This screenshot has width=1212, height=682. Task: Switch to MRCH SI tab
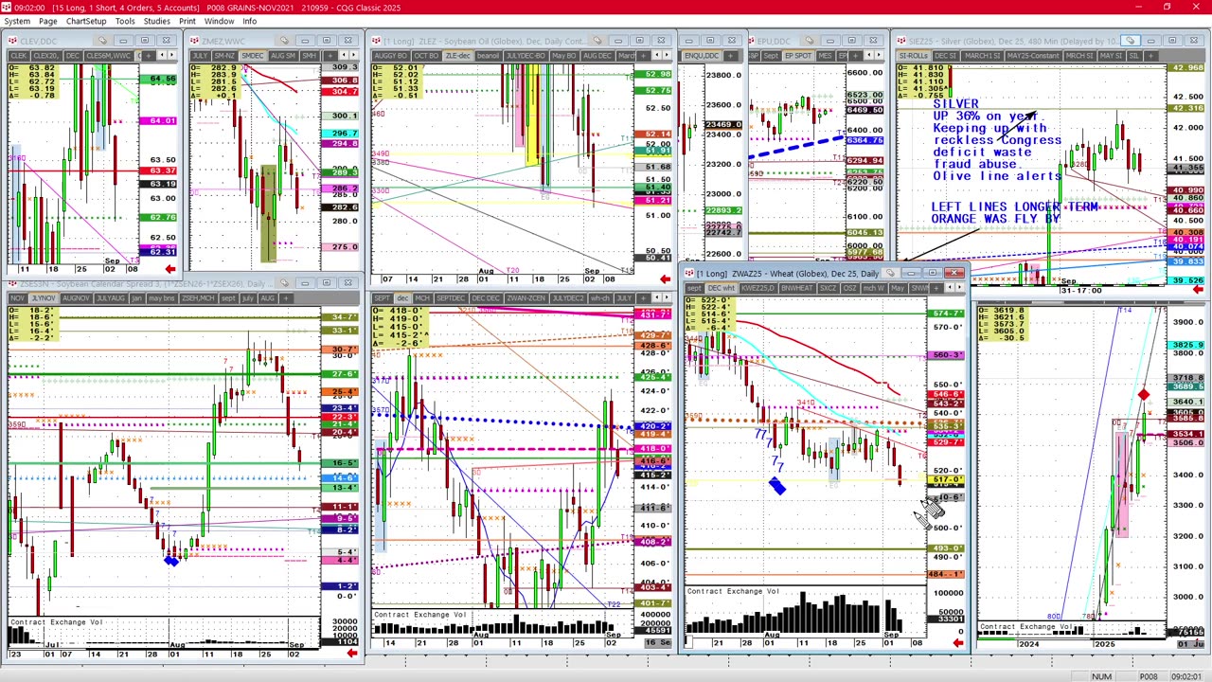(x=1080, y=56)
